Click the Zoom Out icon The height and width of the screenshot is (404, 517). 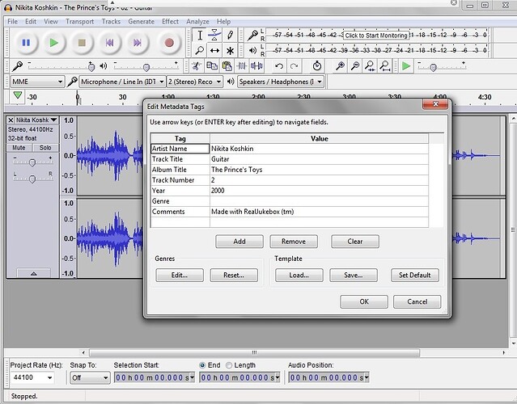[354, 66]
